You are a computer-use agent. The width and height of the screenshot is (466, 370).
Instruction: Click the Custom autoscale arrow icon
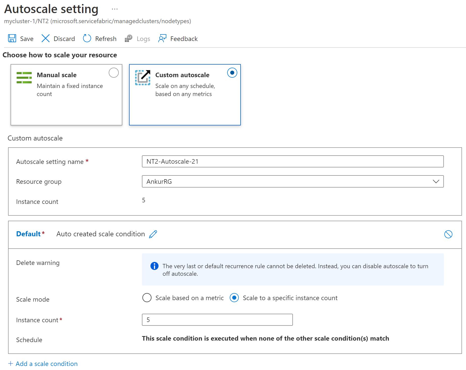(143, 78)
